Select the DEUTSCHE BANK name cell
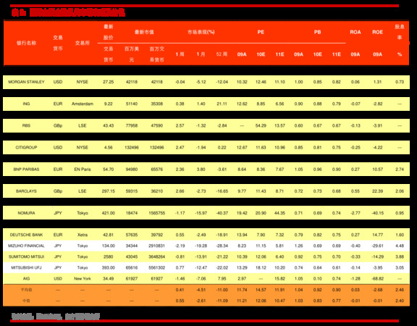This screenshot has height=326, width=417. click(x=26, y=235)
